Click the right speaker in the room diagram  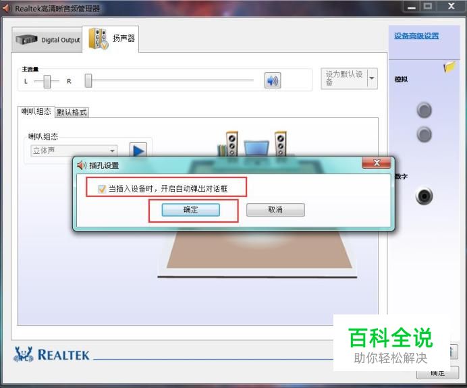(280, 144)
